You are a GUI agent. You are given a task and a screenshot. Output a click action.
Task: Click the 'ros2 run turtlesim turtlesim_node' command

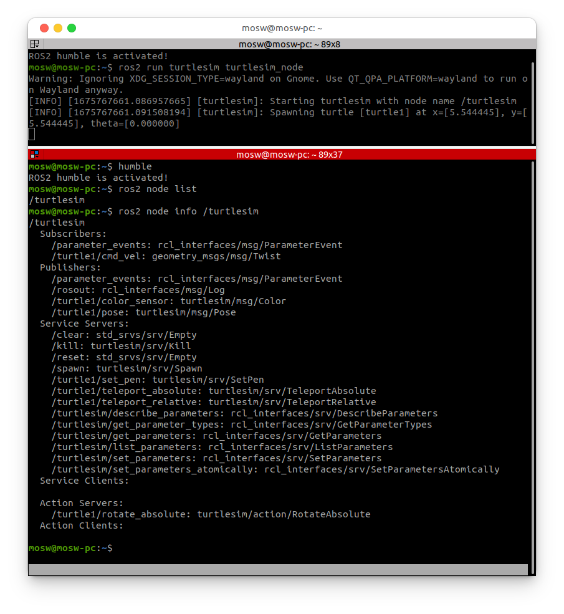point(211,67)
